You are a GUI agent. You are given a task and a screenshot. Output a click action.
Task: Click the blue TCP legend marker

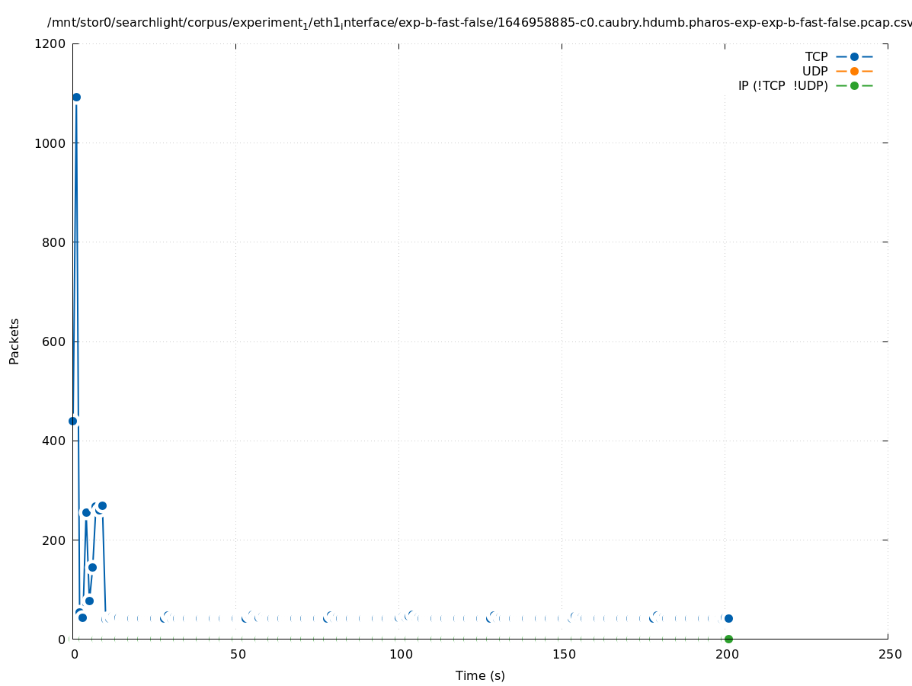854,56
